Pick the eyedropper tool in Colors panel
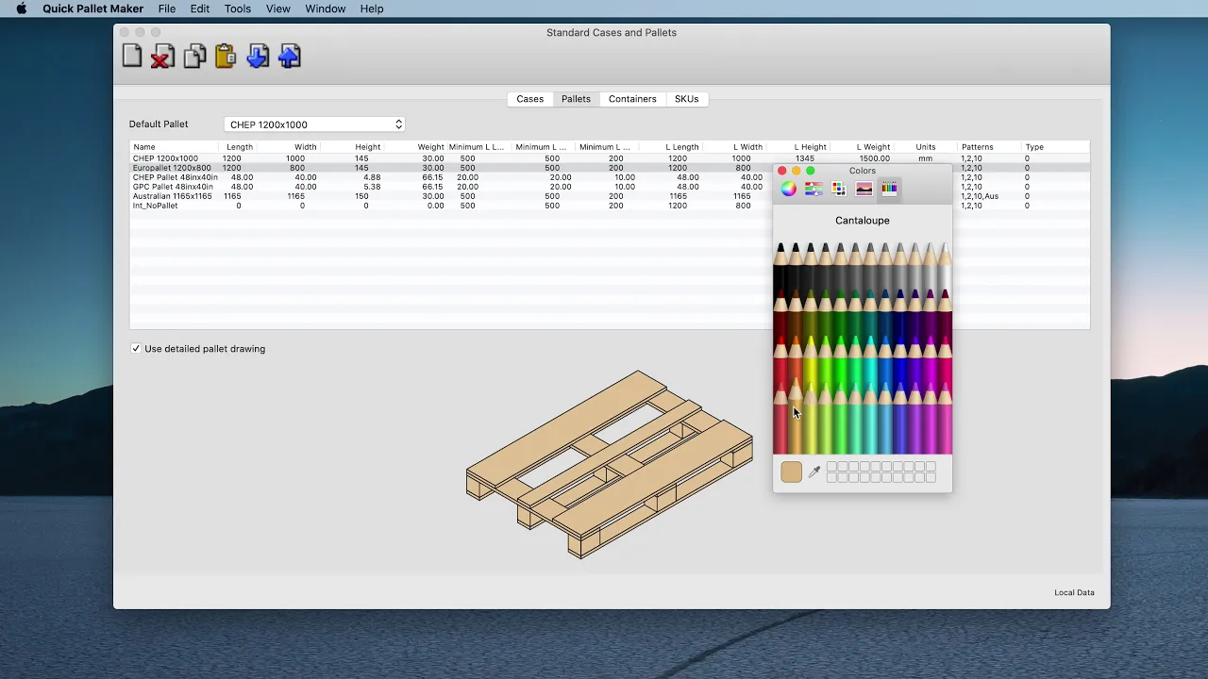This screenshot has height=679, width=1208. tap(814, 472)
